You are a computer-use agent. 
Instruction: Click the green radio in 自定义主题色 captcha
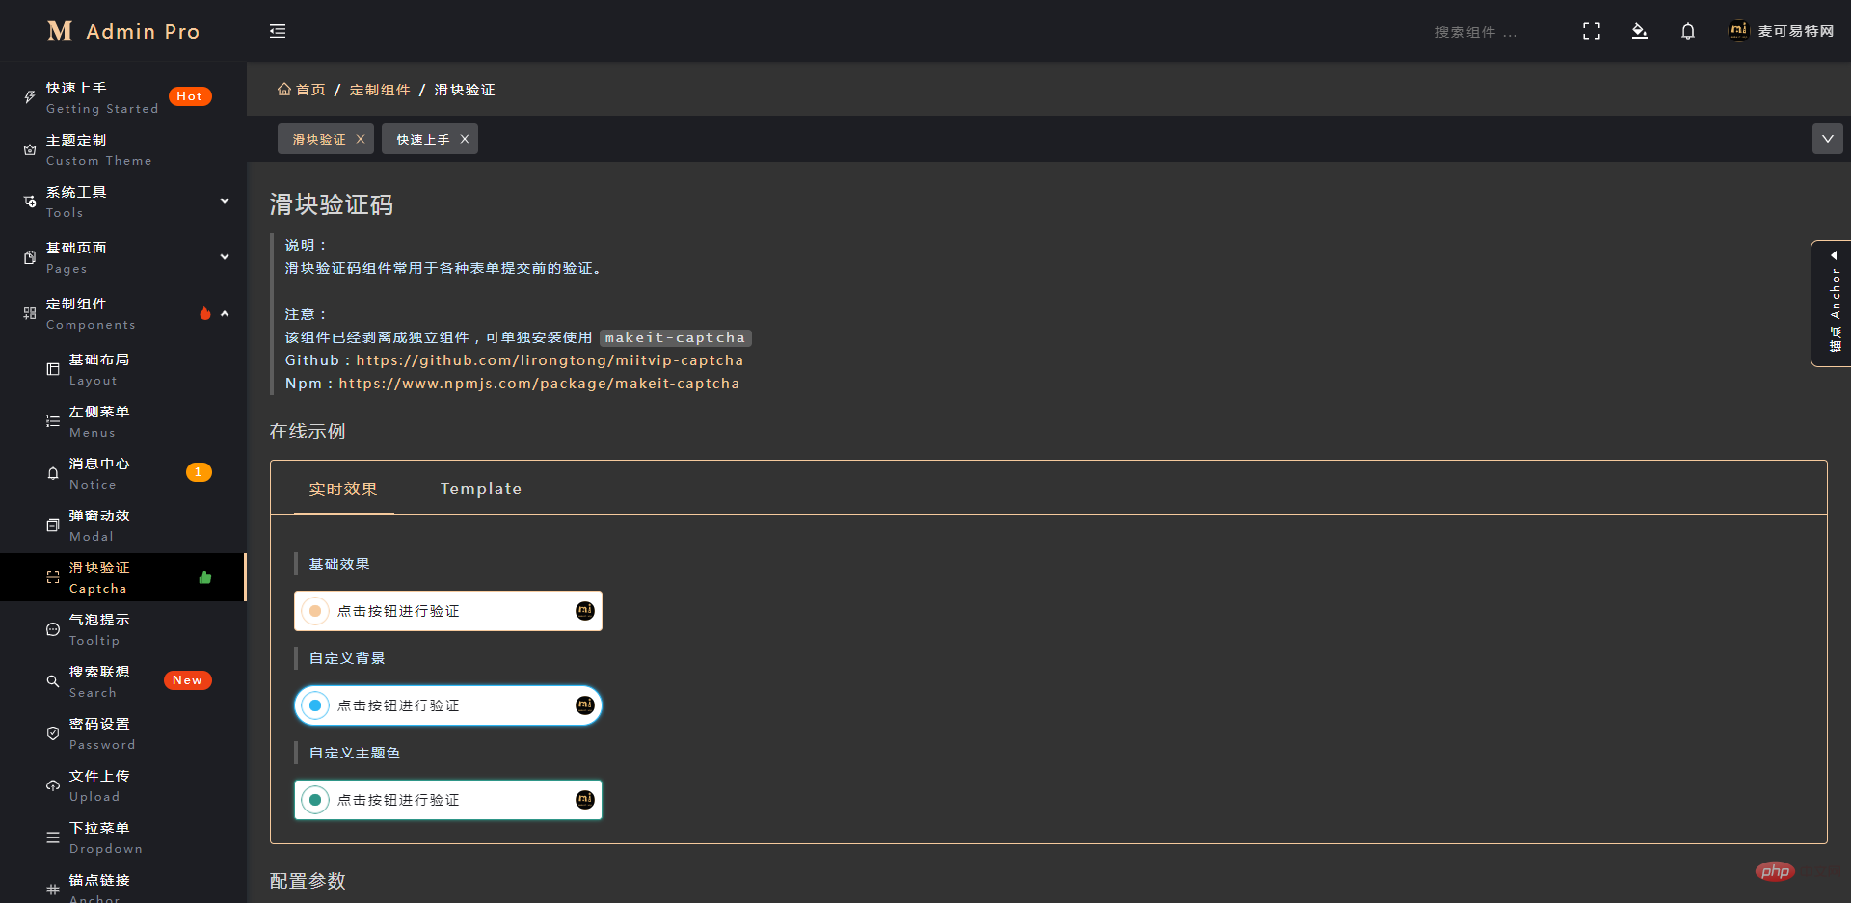[315, 800]
